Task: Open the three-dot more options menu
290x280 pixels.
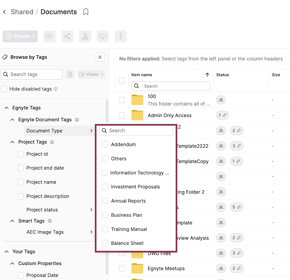Action: pyautogui.click(x=121, y=37)
